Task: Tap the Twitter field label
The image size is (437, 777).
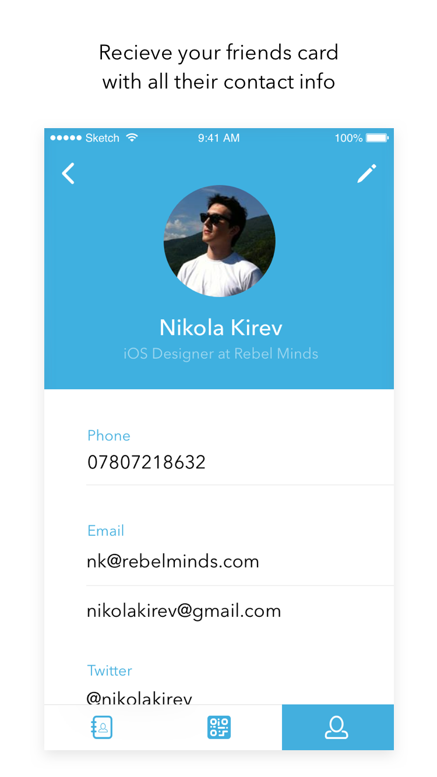Action: (x=110, y=670)
